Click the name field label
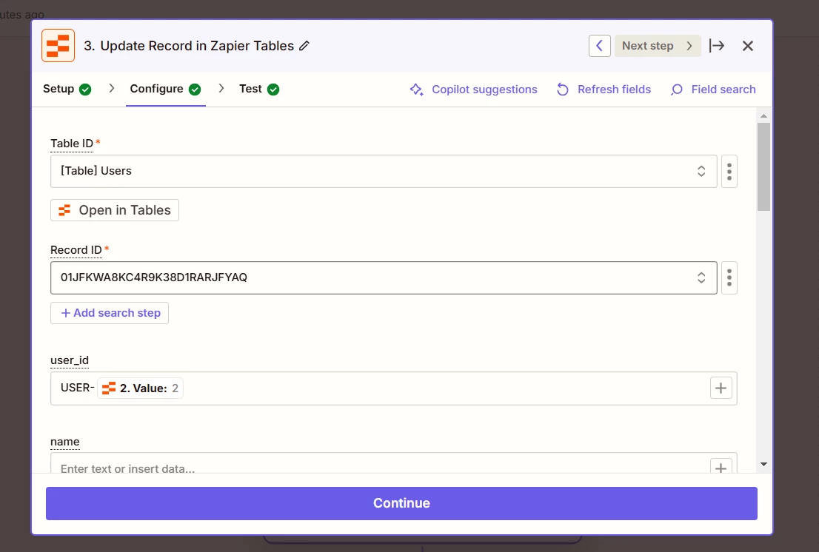Image resolution: width=819 pixels, height=552 pixels. 64,442
